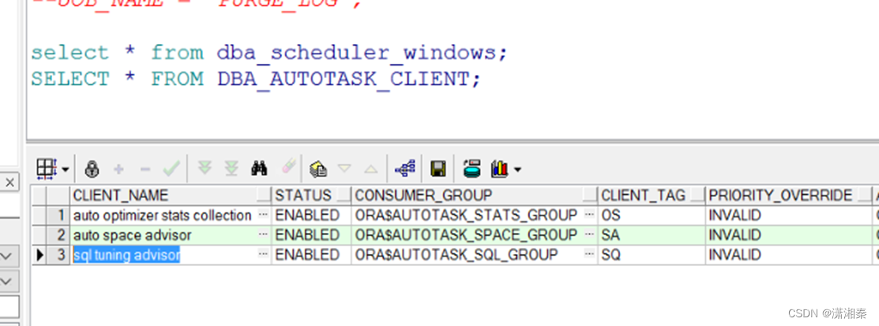
Task: Start query by example
Action: pyautogui.click(x=317, y=168)
